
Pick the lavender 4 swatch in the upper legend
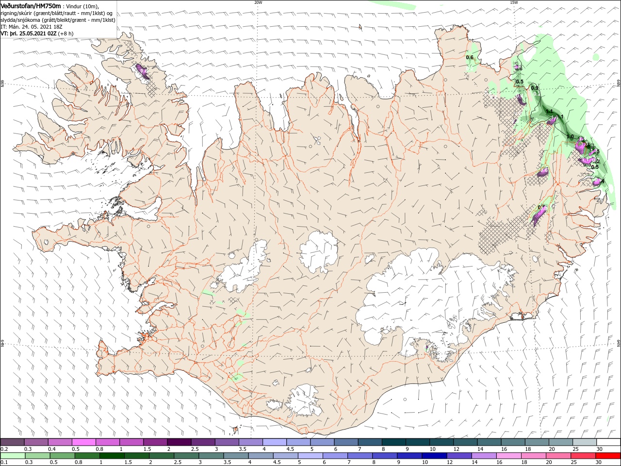coord(275,442)
